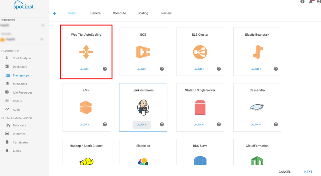Open the notifications bell in top bar
The image size is (321, 176).
point(311,2)
